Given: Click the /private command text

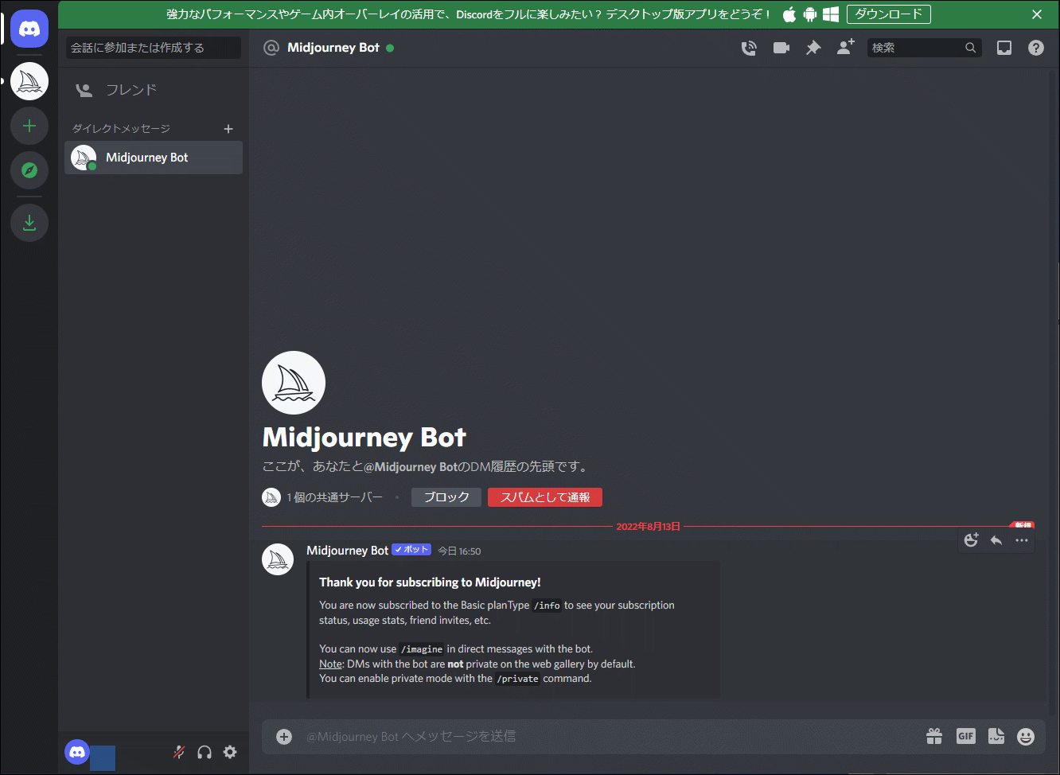Looking at the screenshot, I should coord(518,679).
